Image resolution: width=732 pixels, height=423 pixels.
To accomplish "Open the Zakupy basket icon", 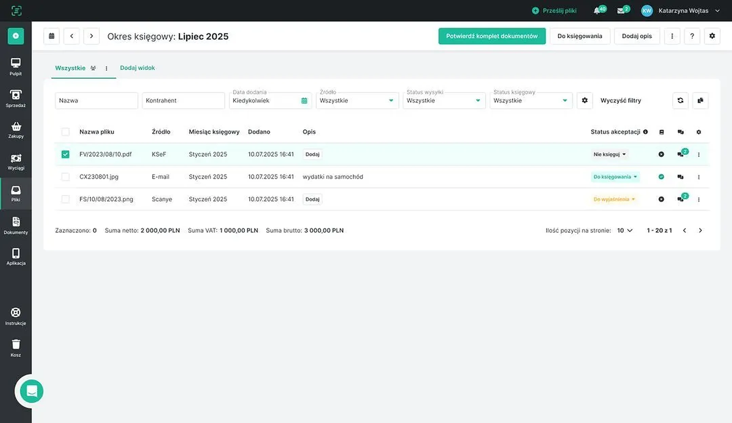I will tap(16, 130).
